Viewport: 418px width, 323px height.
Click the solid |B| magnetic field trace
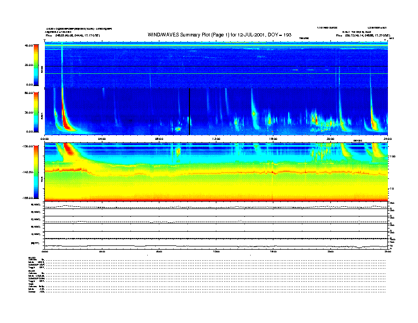point(216,246)
